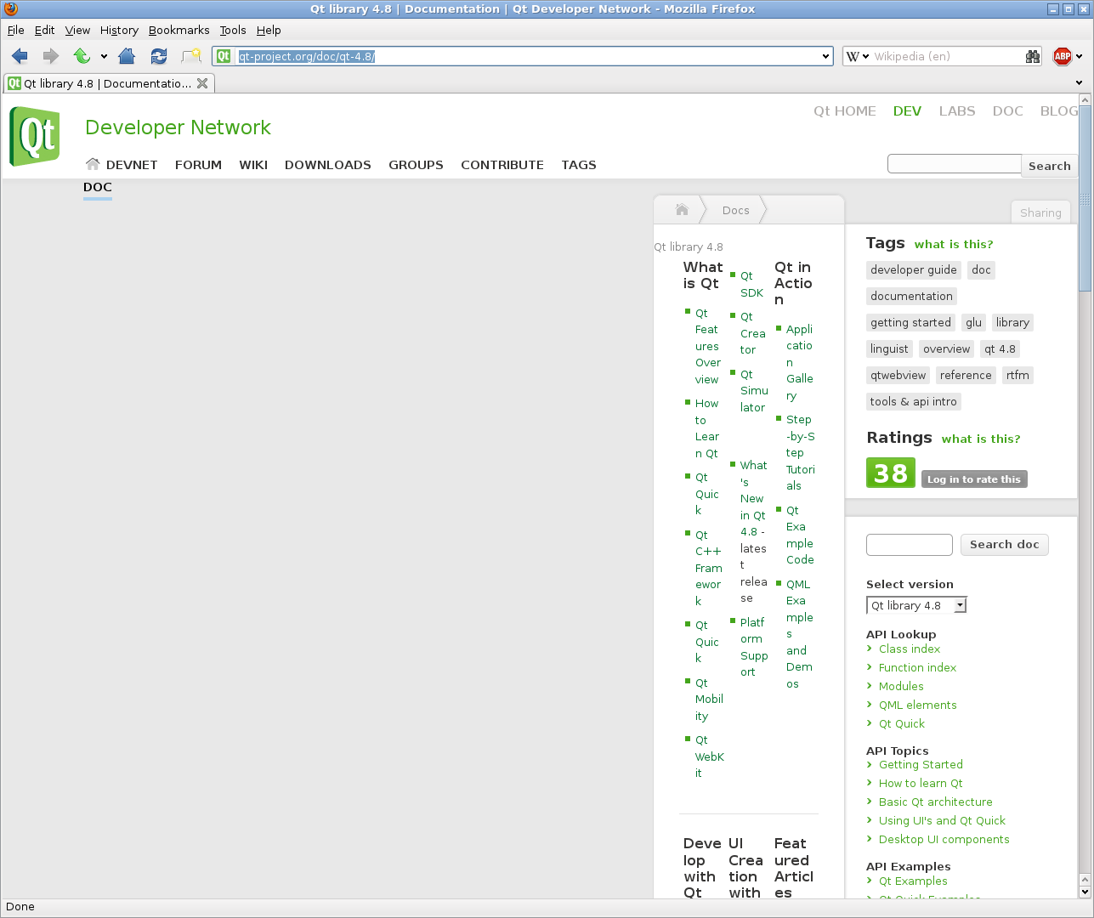The height and width of the screenshot is (918, 1094).
Task: Click the breadcrumb home icon
Action: (x=682, y=209)
